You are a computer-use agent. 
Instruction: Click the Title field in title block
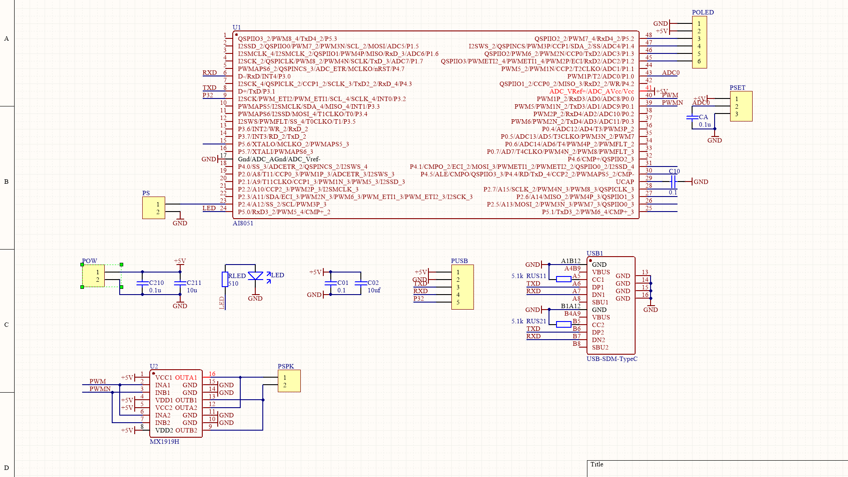[x=597, y=464]
